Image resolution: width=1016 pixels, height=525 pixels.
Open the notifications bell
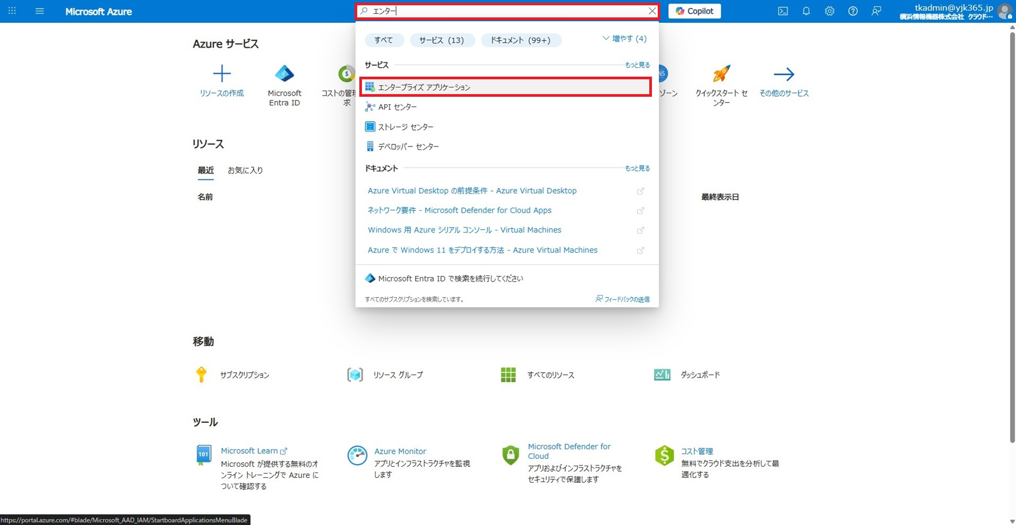point(806,11)
